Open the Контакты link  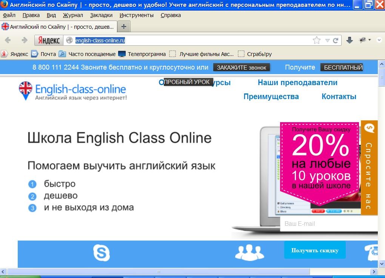[339, 96]
